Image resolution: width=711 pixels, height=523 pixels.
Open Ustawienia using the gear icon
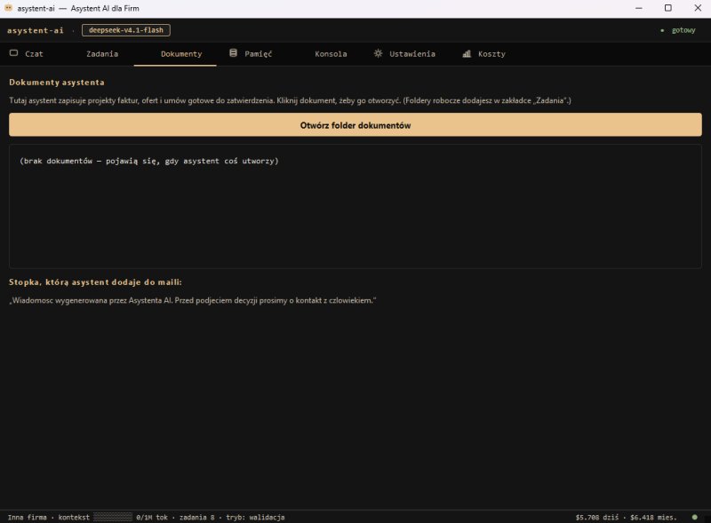point(378,53)
